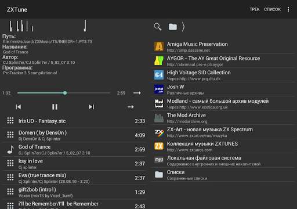297x209 pixels.
Task: Play Eva (true trance mix)
Action: [x=74, y=178]
